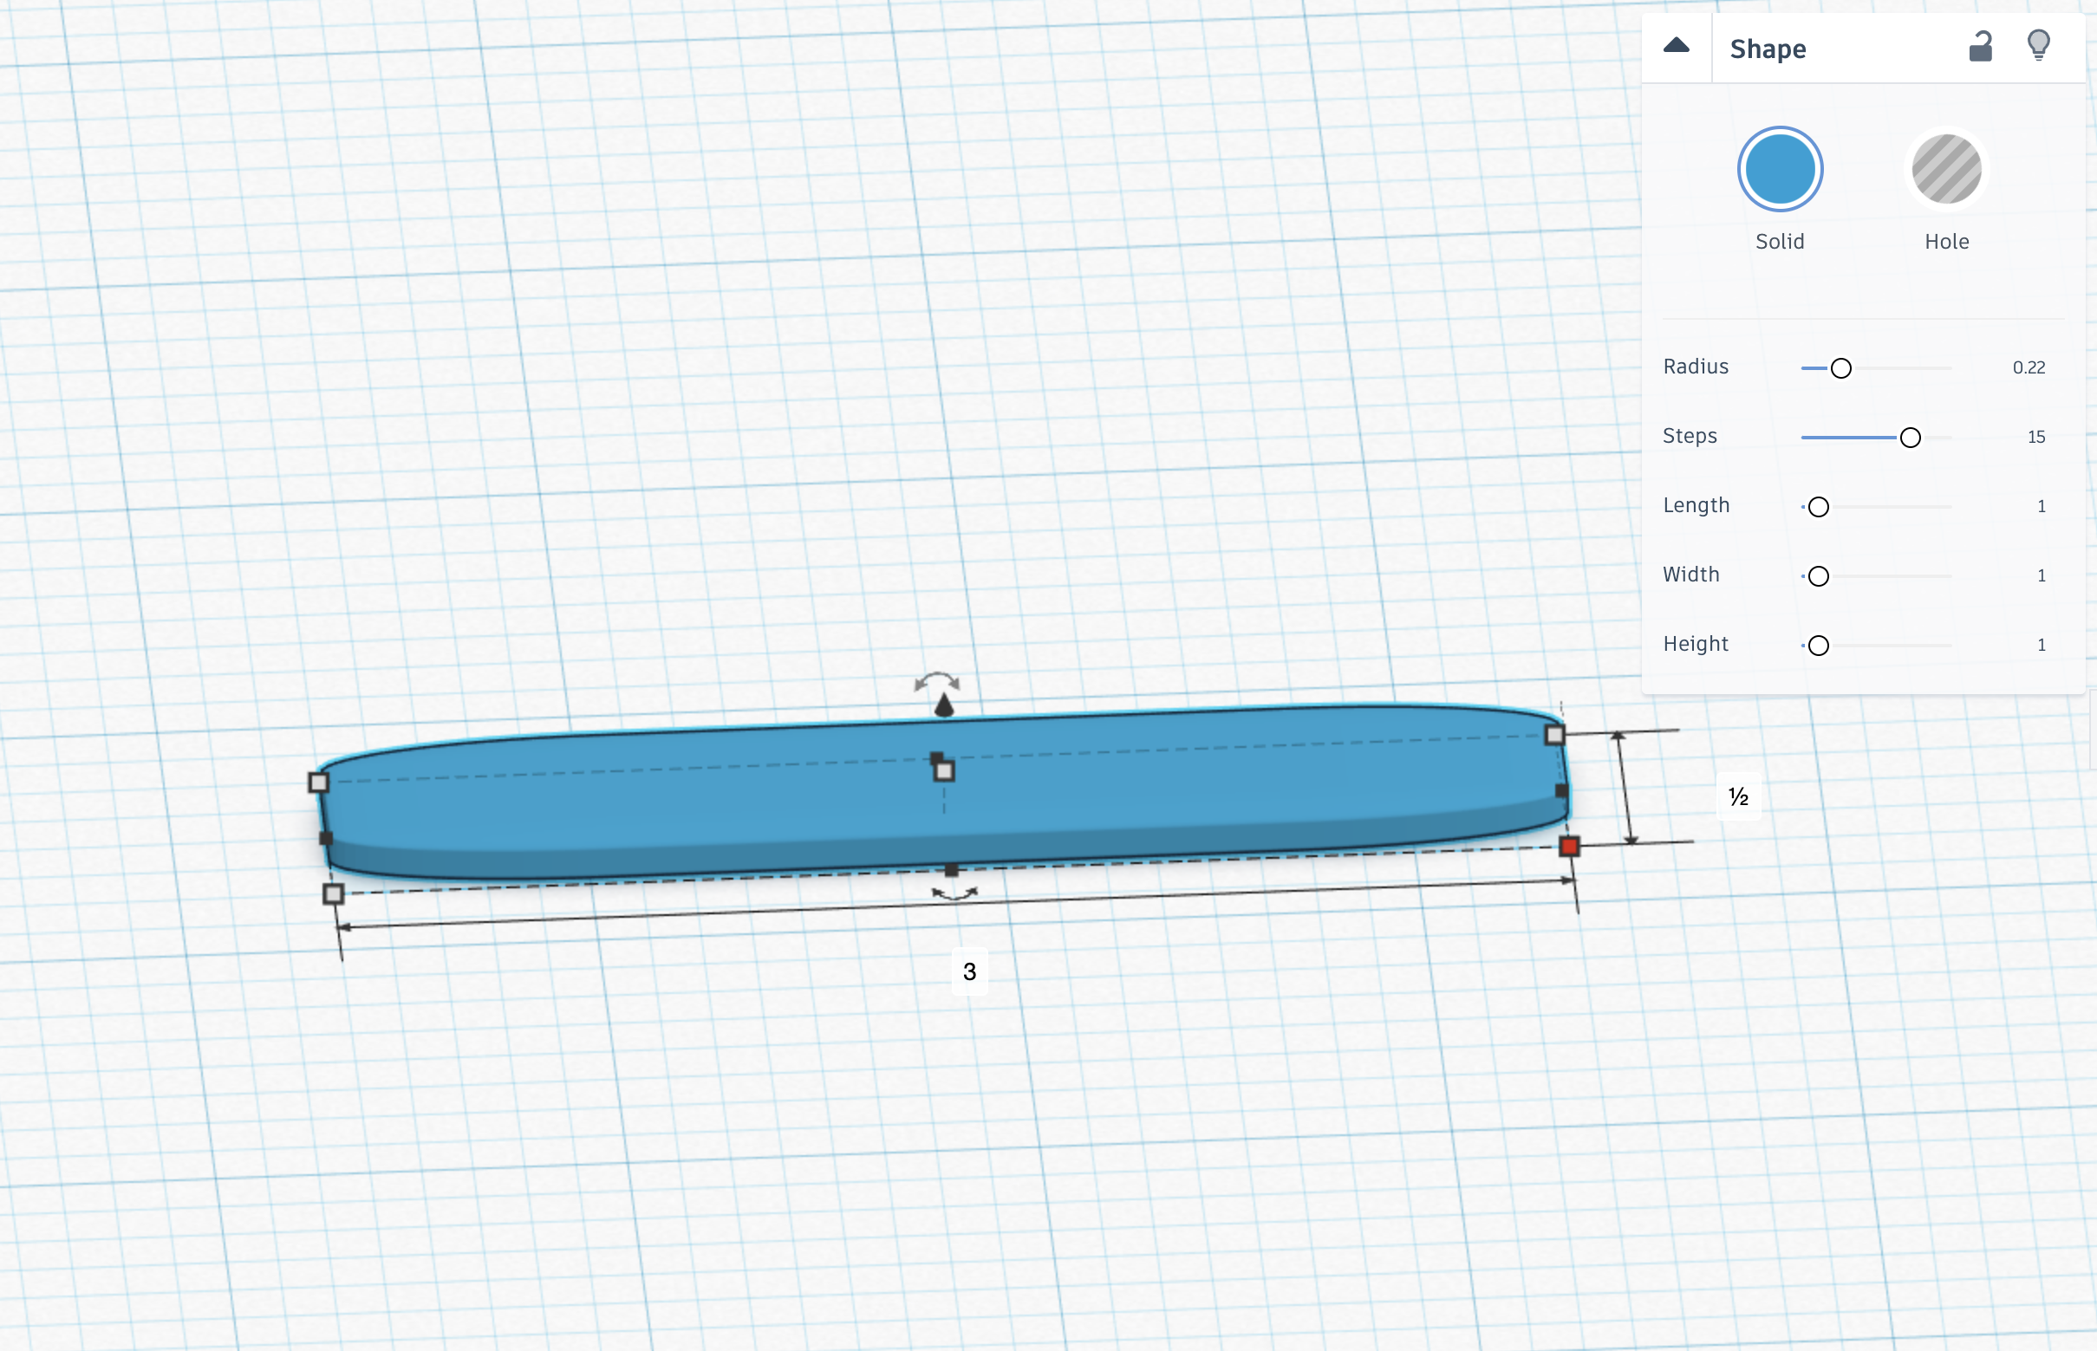This screenshot has height=1351, width=2097.
Task: Edit the Radius value 0.22
Action: click(2029, 367)
